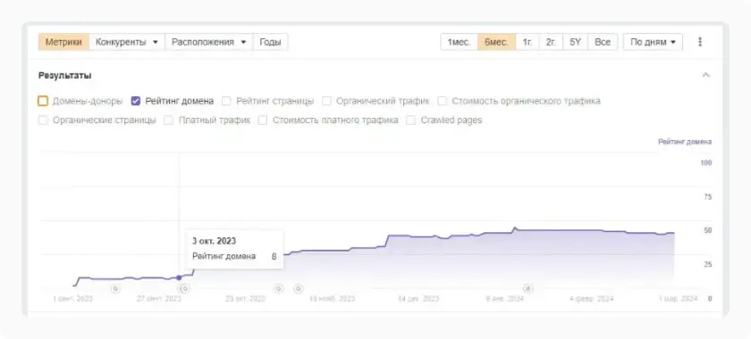Click the 100 y-axis label
This screenshot has width=751, height=339.
click(x=706, y=162)
